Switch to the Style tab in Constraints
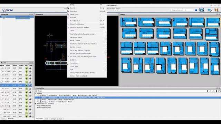Image resolution: width=221 pixels, height=124 pixels. pos(60,119)
